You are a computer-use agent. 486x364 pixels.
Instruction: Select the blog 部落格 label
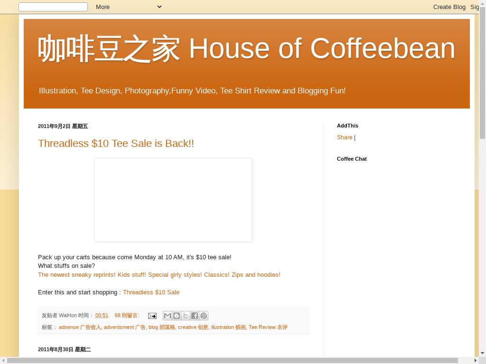162,327
